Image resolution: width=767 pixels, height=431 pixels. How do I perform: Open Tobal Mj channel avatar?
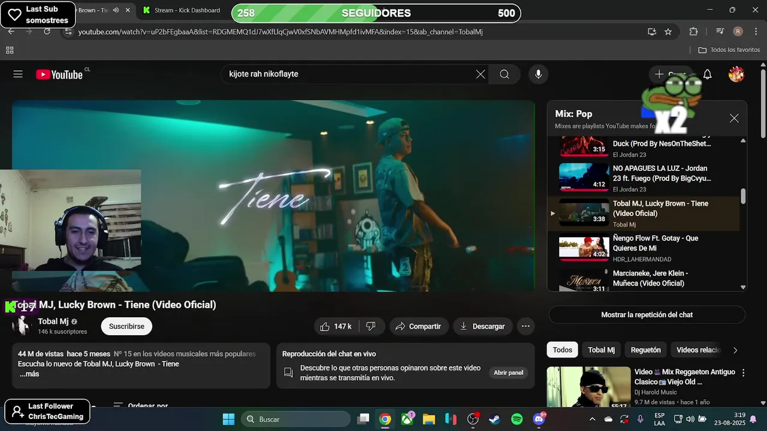(x=23, y=326)
